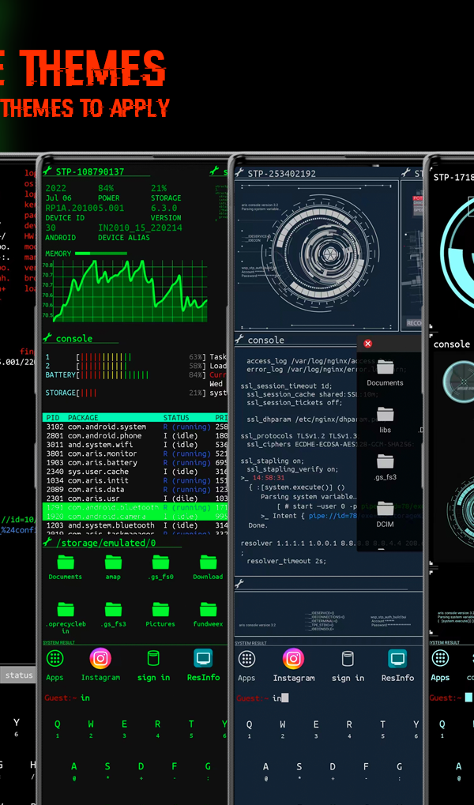Tap wrench icon beside STP-108790137
Screen dimensions: 474x805
[47, 171]
